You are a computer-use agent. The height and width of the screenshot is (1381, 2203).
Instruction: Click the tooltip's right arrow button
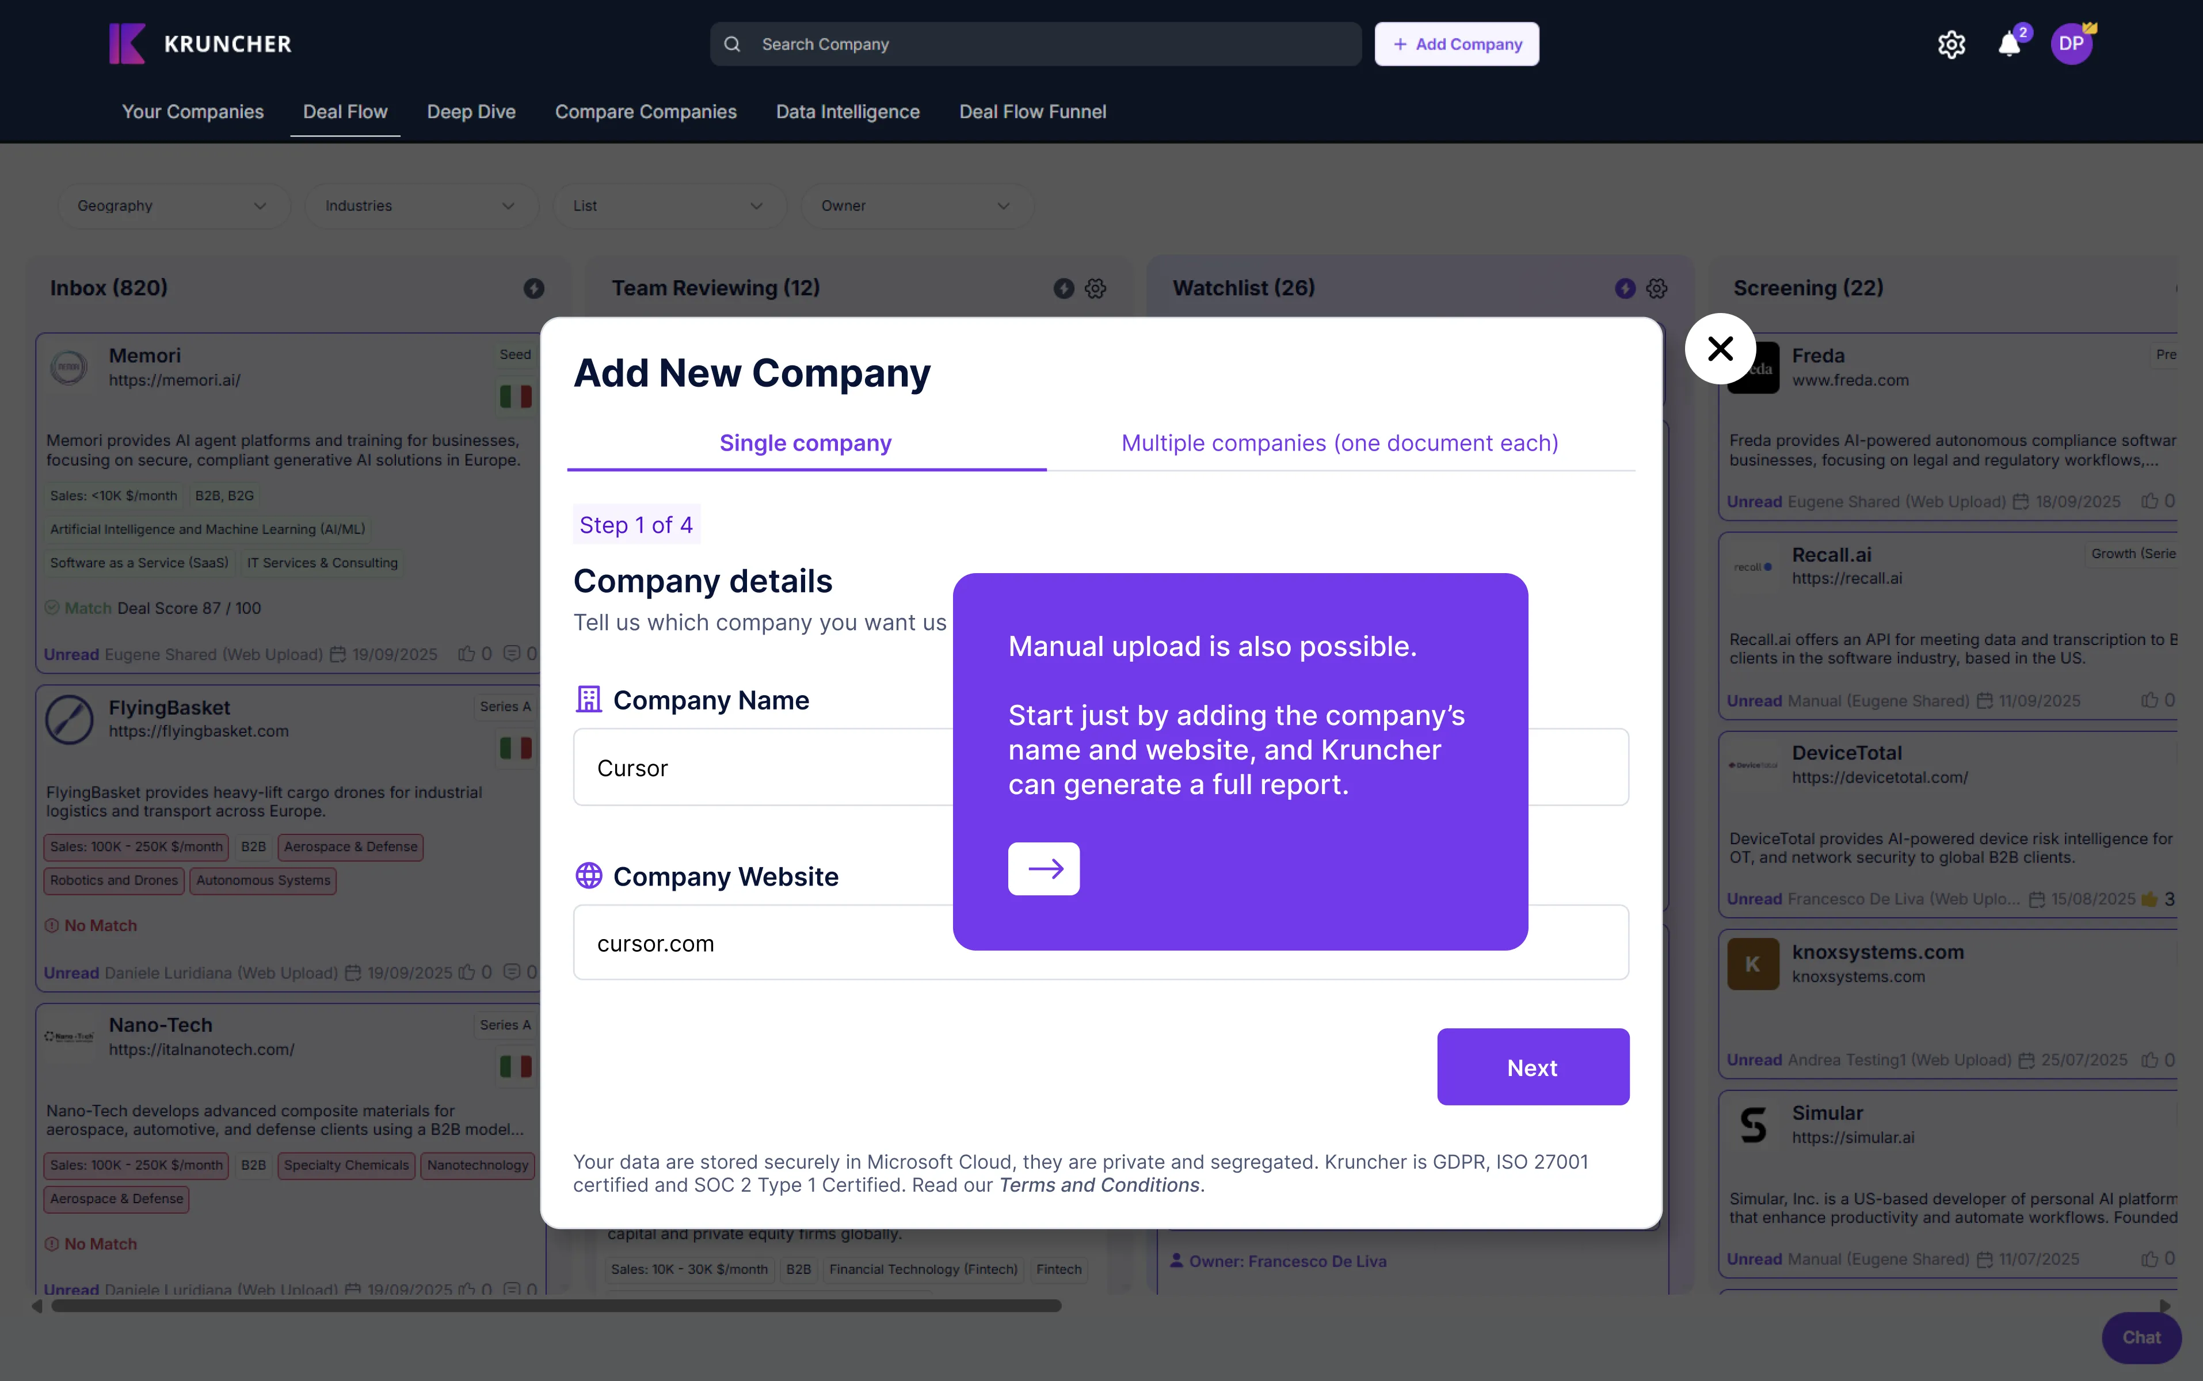pos(1043,869)
